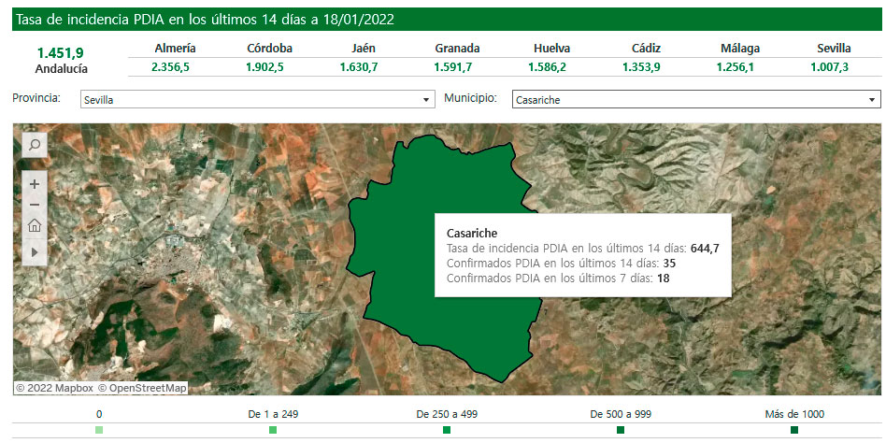Zoom out with the minus button

35,205
